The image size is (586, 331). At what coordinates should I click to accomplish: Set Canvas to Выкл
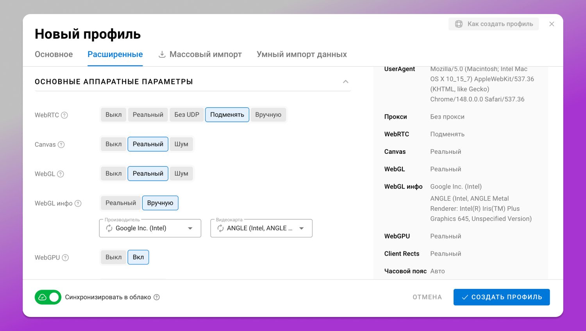pos(114,144)
